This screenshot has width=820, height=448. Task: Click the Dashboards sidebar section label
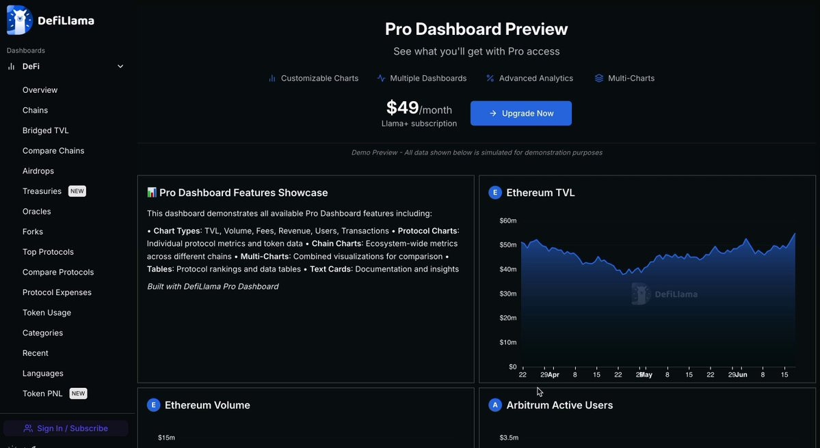point(25,51)
